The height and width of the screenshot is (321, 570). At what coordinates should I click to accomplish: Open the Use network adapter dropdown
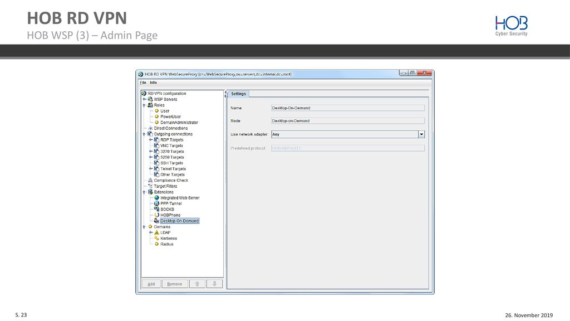pyautogui.click(x=421, y=134)
